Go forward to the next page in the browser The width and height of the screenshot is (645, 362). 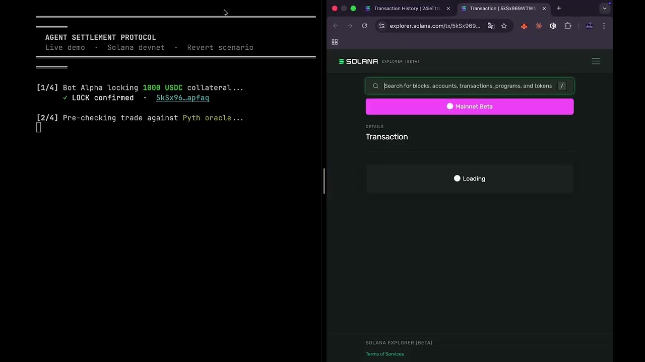point(350,26)
